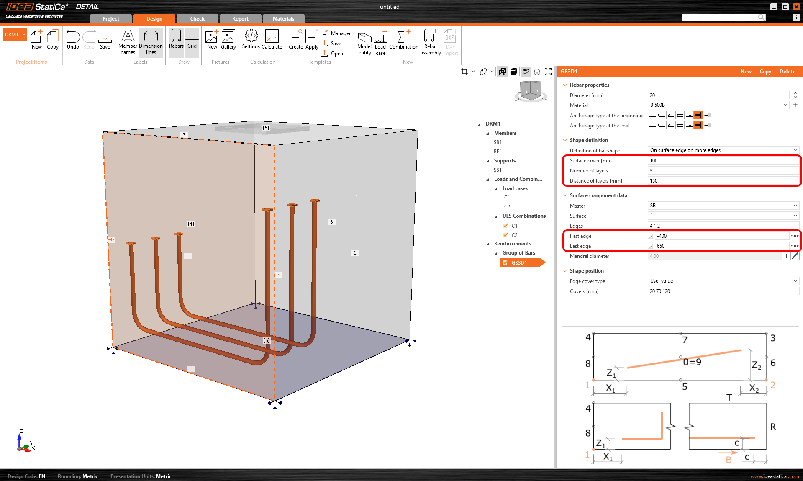
Task: Click the Delete button for GB3D1
Action: tap(787, 72)
